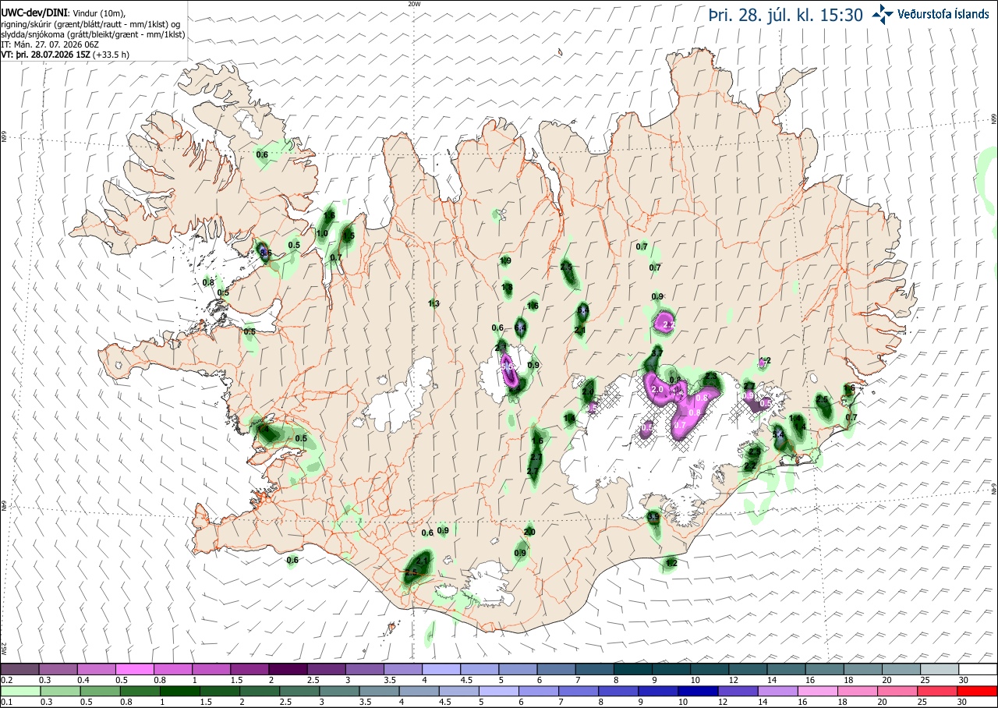Pick the dark purple 0.2 snow swatch
This screenshot has width=998, height=708.
click(19, 669)
